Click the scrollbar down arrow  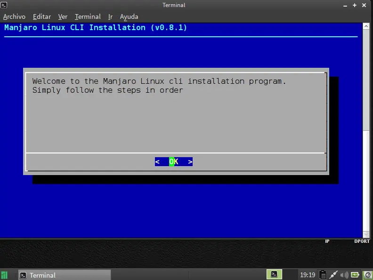coord(366,234)
